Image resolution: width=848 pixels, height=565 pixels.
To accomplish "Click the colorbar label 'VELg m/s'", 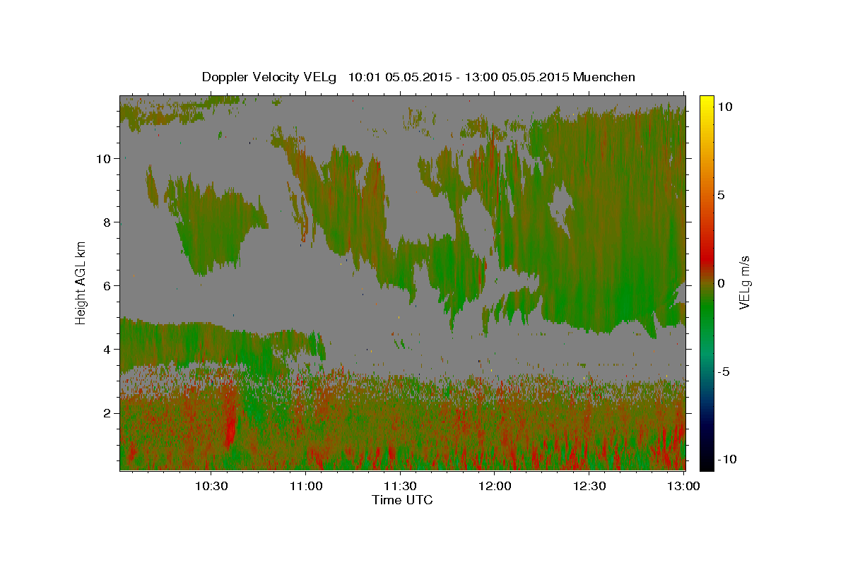I will [744, 282].
